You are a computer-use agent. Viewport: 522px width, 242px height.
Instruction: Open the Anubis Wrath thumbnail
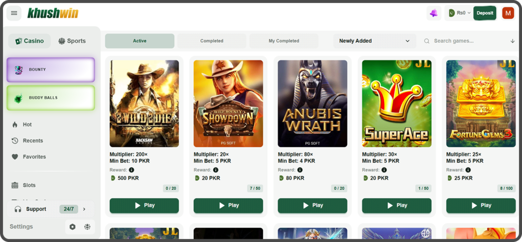tap(312, 104)
